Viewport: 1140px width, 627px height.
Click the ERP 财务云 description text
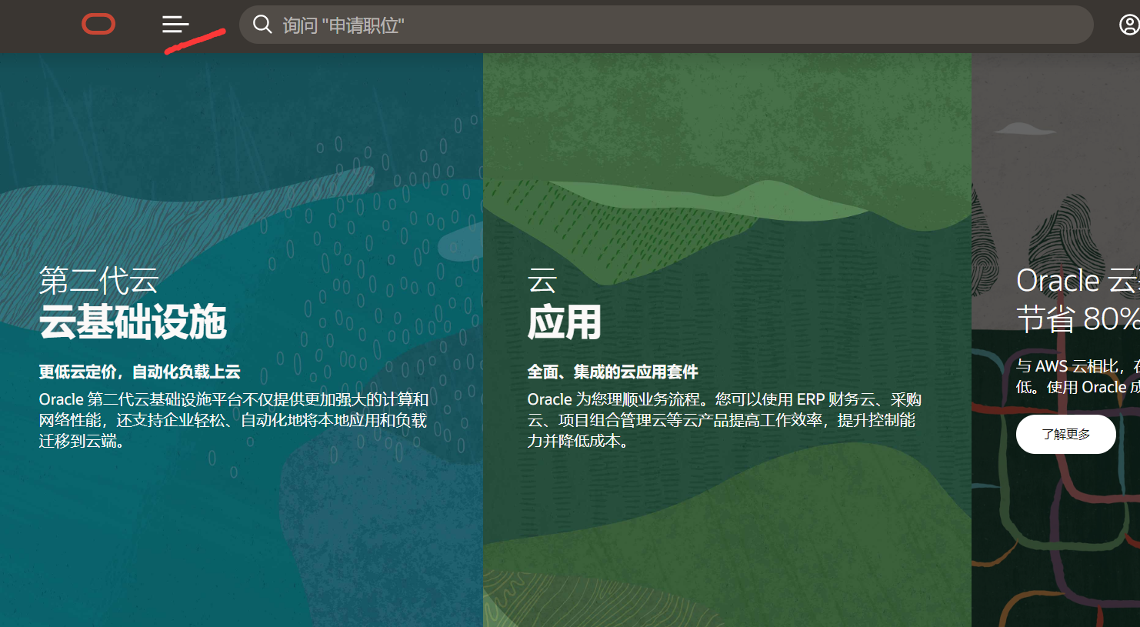coord(723,419)
